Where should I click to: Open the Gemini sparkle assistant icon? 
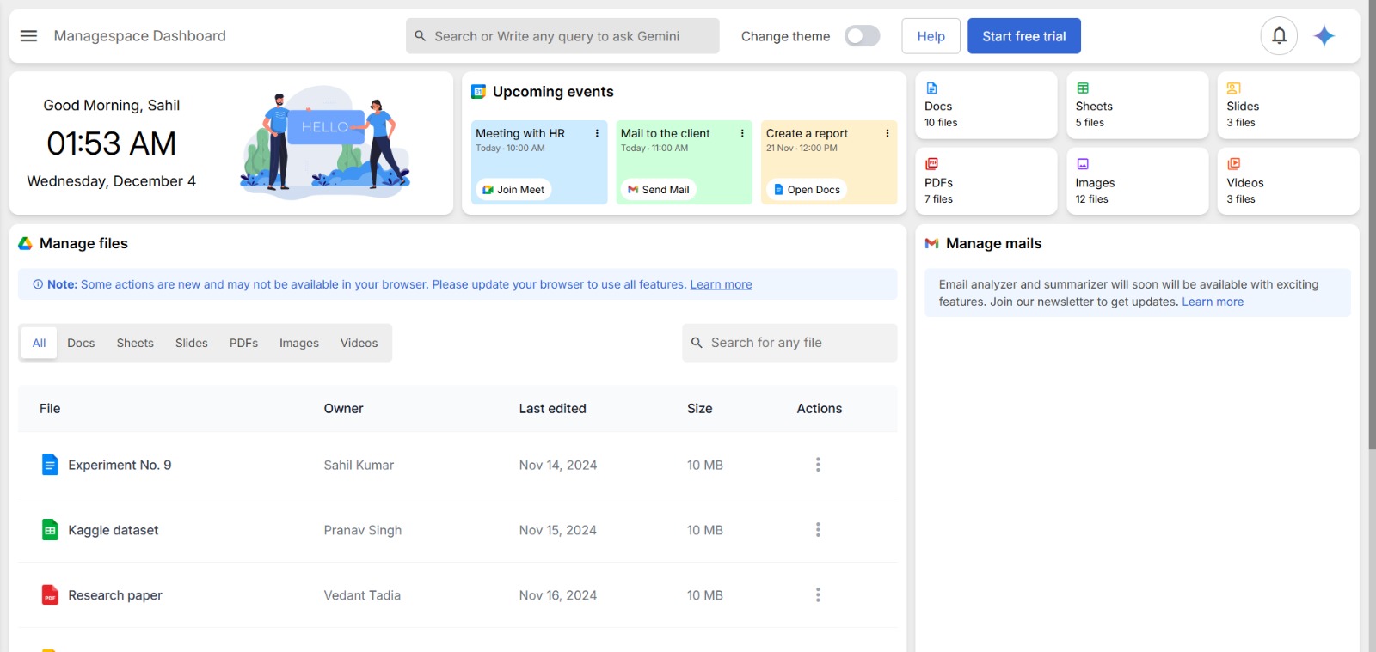pos(1324,36)
